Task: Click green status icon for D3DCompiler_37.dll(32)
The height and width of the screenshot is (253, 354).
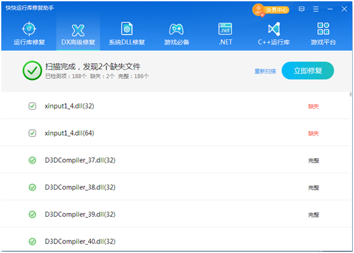Action: pyautogui.click(x=32, y=160)
